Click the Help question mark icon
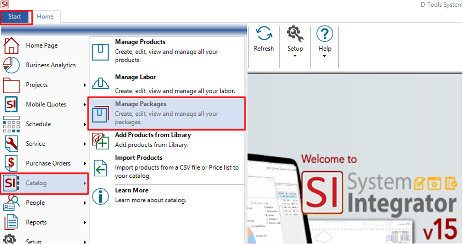Image resolution: width=463 pixels, height=244 pixels. (325, 34)
